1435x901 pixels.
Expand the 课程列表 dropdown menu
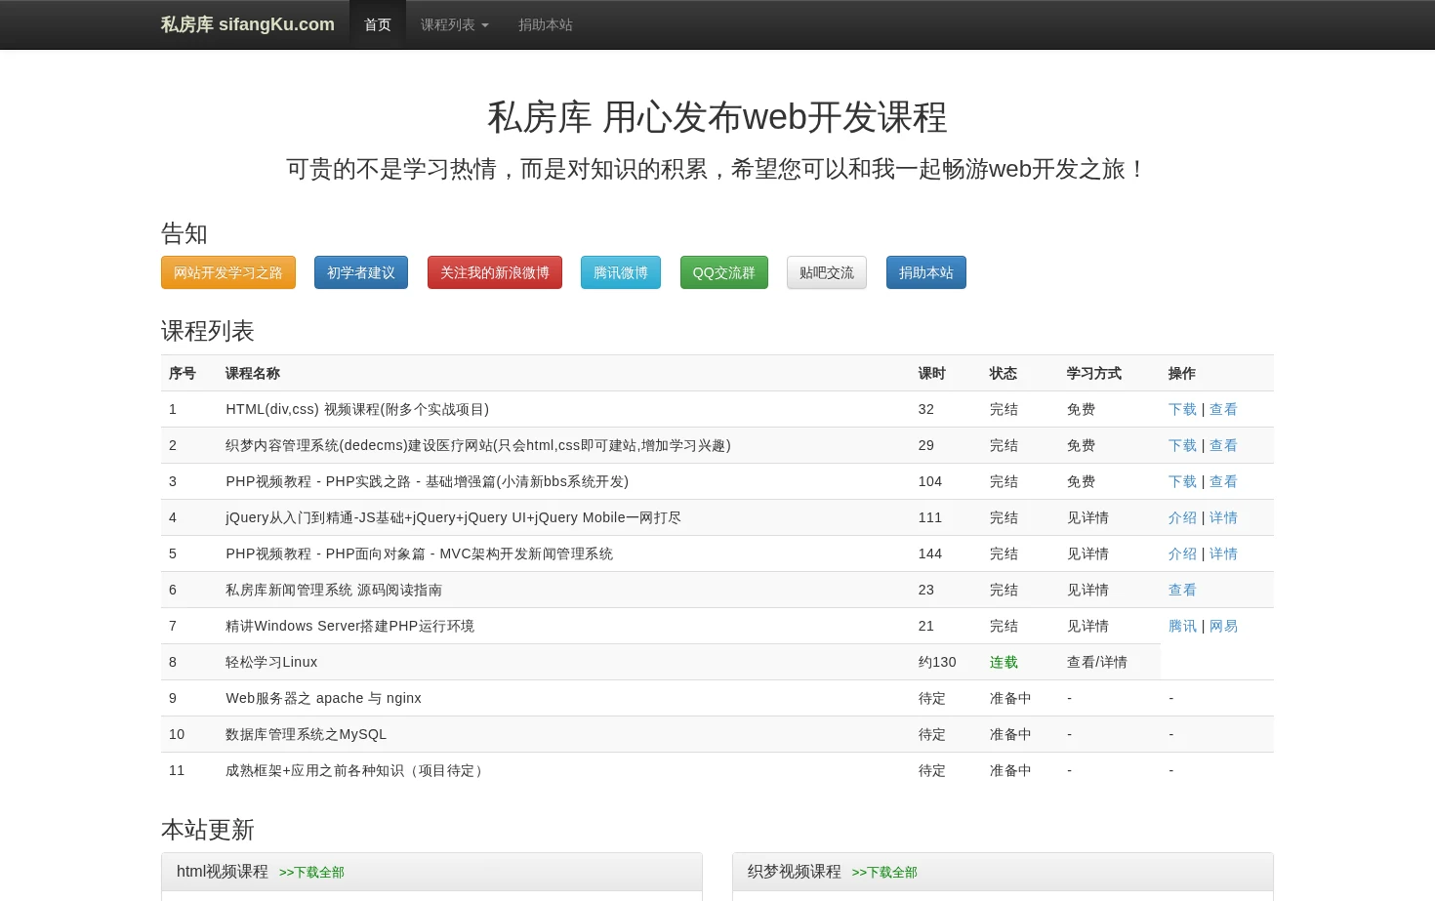click(x=455, y=24)
